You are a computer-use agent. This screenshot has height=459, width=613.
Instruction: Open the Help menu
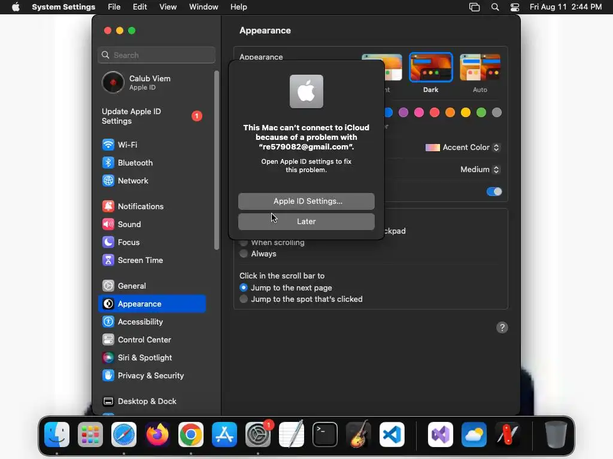click(238, 7)
